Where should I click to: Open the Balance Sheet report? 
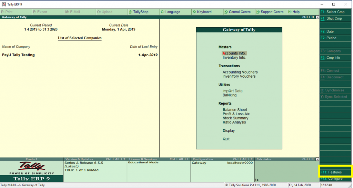[x=235, y=110]
